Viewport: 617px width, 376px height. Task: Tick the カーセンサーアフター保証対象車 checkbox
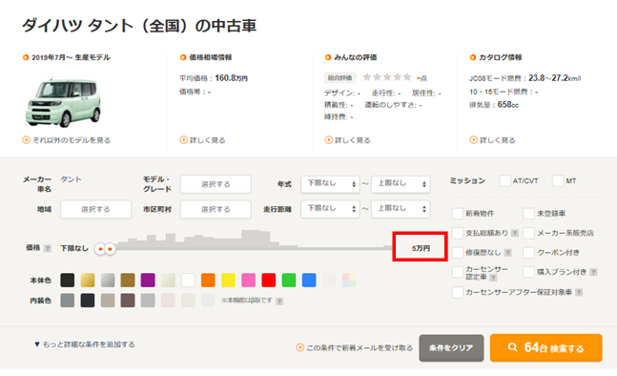458,292
